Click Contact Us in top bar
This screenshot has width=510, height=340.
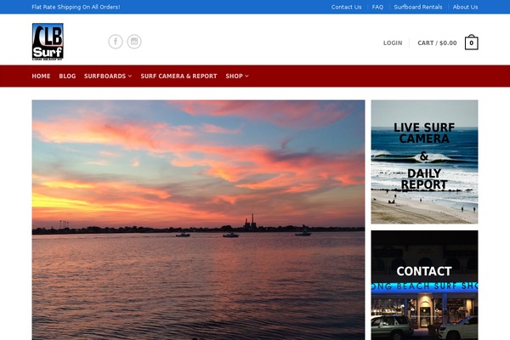point(346,7)
